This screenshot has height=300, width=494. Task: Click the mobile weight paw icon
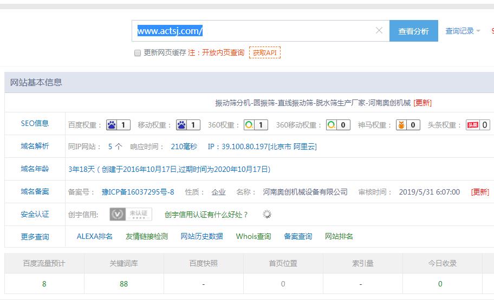pos(181,125)
